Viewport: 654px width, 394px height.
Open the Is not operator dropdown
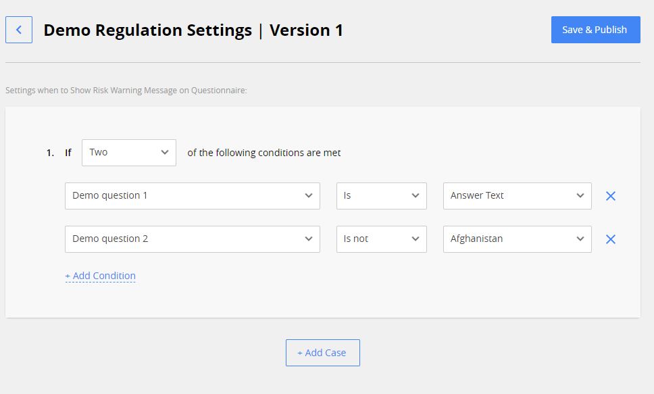point(381,239)
